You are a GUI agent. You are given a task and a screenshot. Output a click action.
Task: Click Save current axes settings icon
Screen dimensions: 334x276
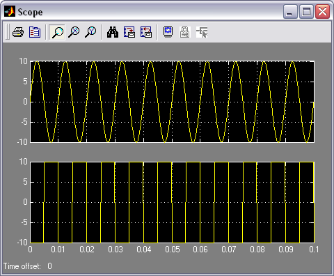tap(129, 32)
